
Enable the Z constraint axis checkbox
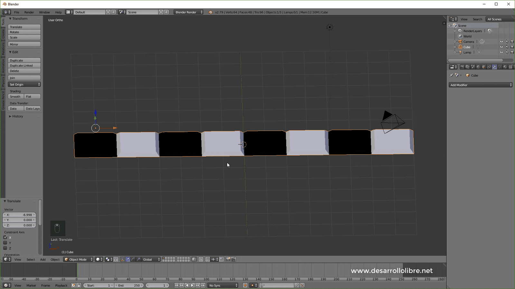click(x=5, y=248)
